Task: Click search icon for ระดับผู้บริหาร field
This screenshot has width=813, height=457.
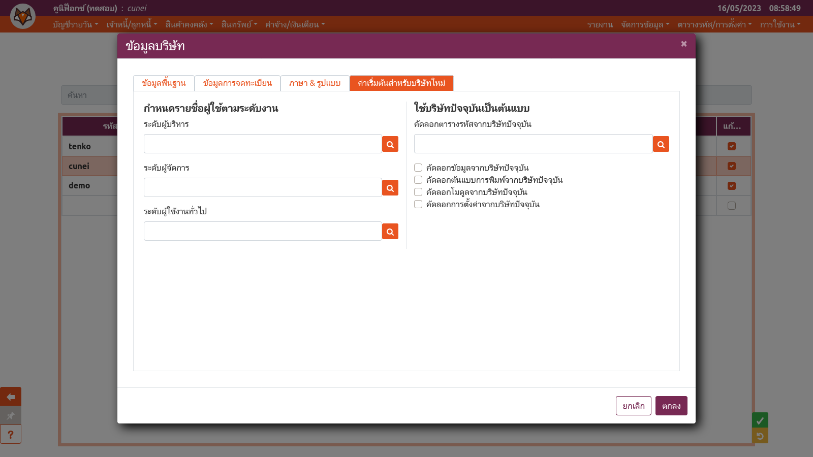Action: pyautogui.click(x=390, y=144)
